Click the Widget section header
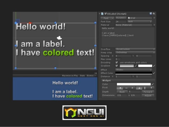 [128, 80]
